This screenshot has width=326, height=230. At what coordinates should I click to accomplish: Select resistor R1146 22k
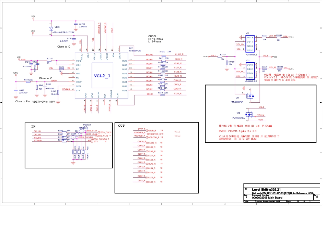(279, 38)
